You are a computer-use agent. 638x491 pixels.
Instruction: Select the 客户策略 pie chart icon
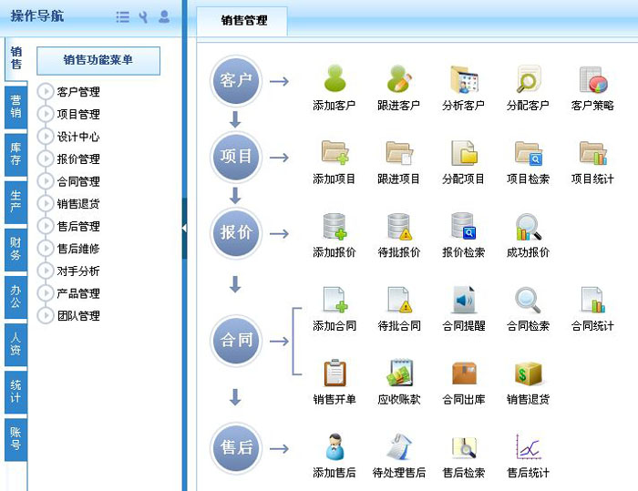592,80
